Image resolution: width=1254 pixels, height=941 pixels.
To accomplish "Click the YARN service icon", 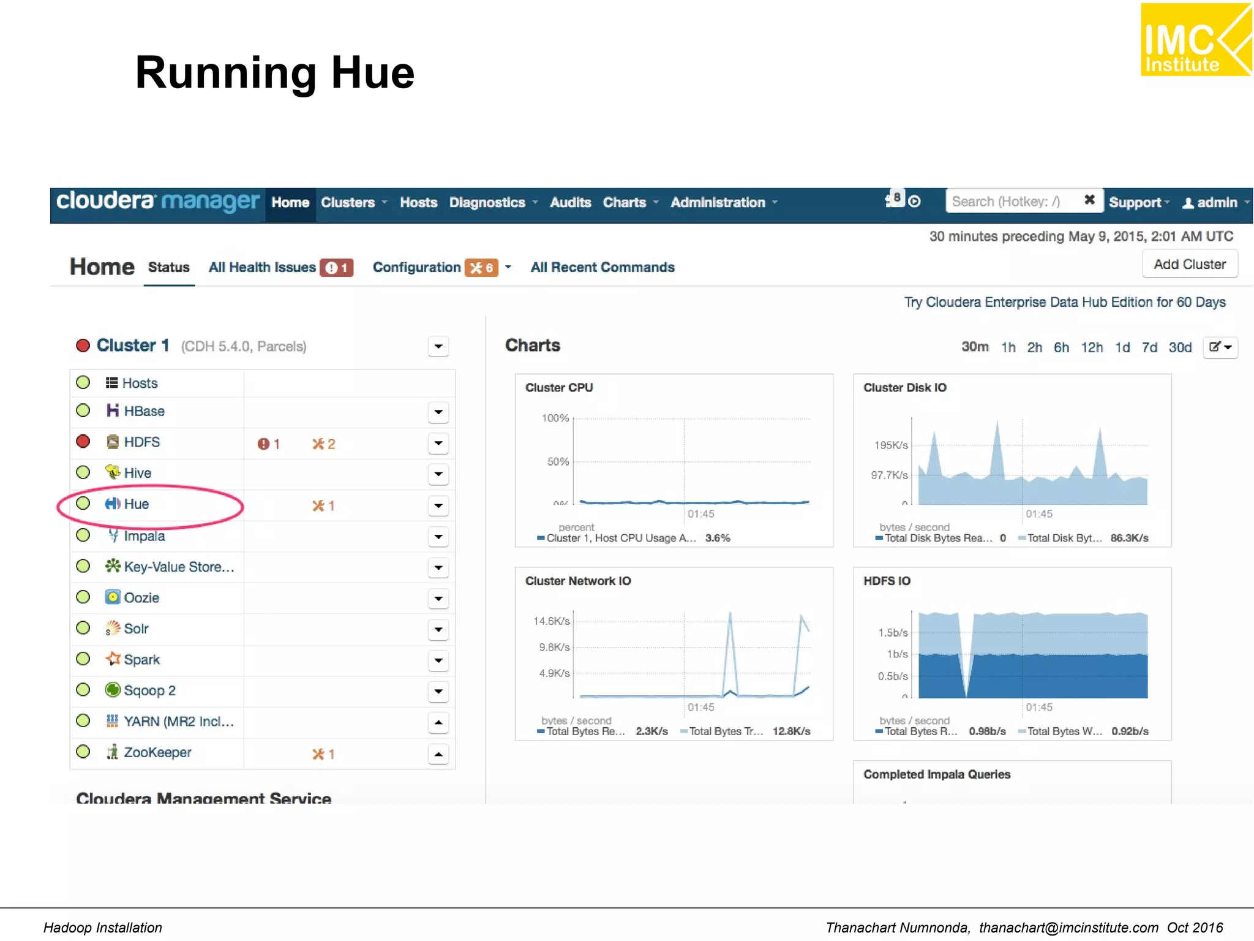I will (112, 721).
